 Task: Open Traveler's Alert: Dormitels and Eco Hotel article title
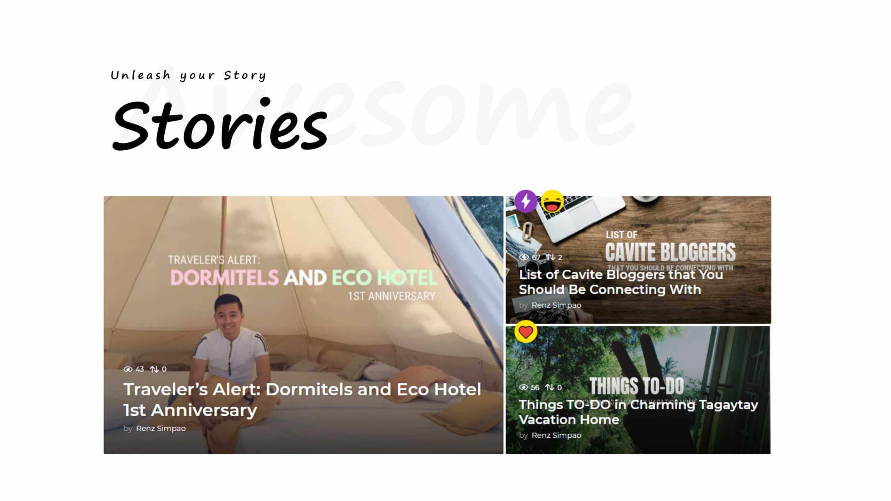point(302,399)
